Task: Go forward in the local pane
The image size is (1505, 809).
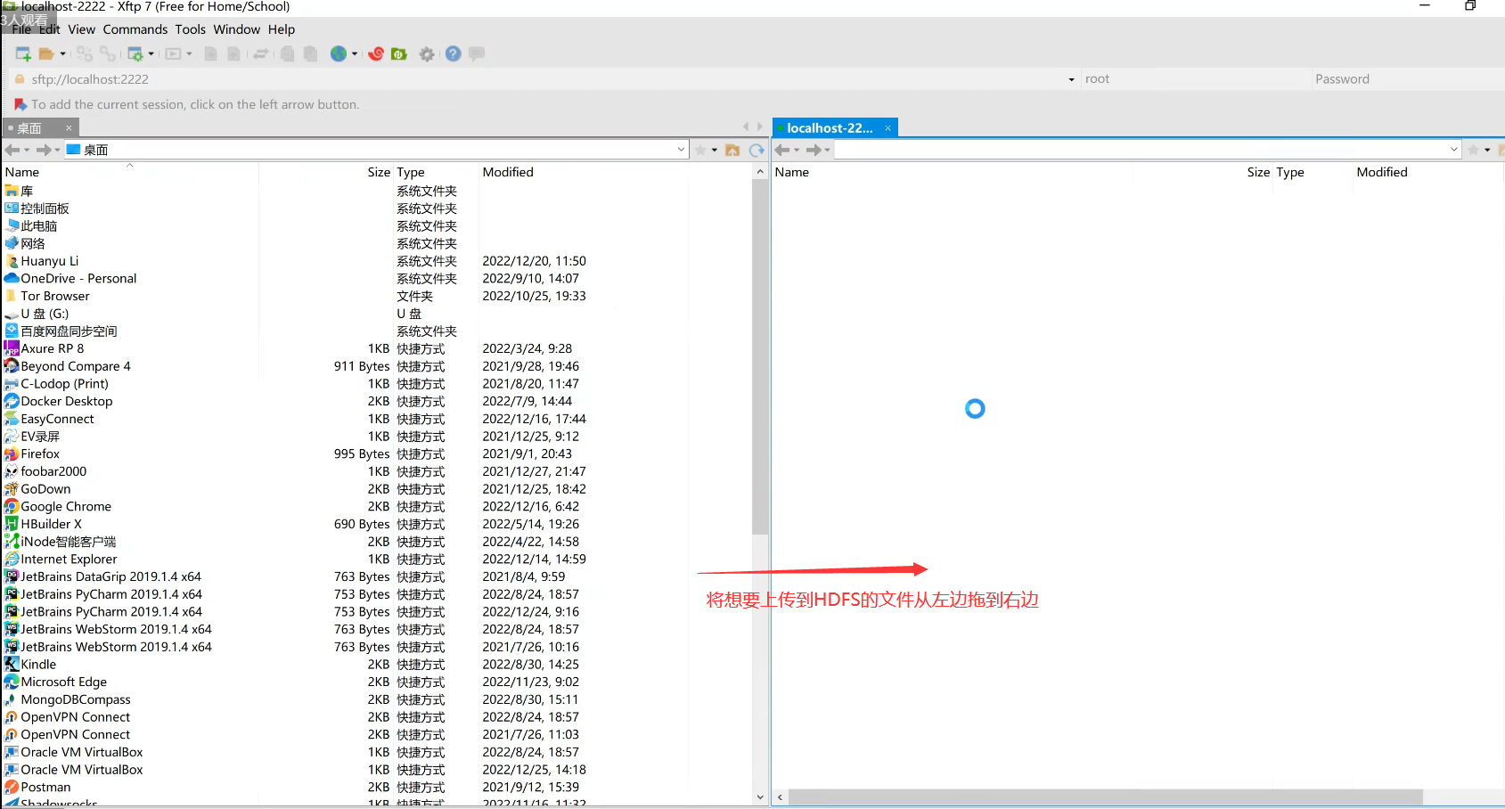Action: pyautogui.click(x=44, y=150)
